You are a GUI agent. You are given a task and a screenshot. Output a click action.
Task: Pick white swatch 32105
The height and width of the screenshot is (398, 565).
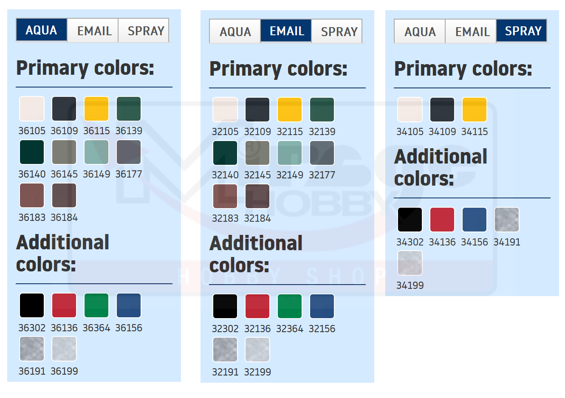coord(225,110)
